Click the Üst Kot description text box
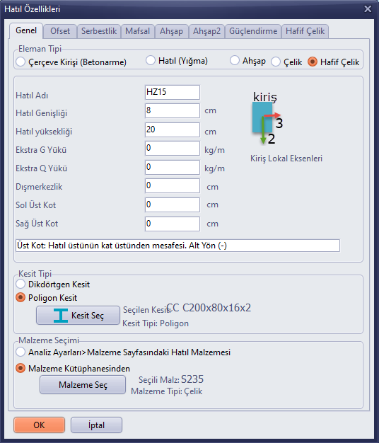Viewport: 379px width, 443px height. point(177,246)
